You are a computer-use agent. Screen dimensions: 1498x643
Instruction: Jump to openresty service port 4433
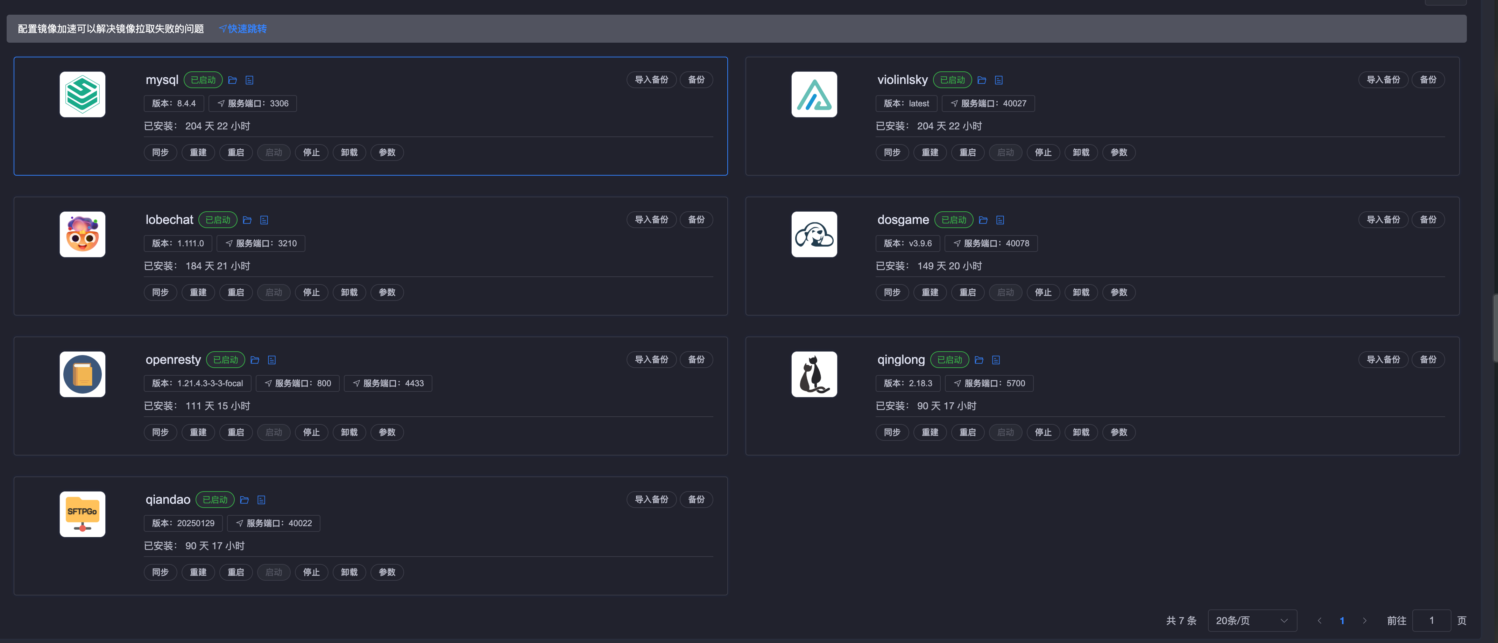(x=388, y=384)
